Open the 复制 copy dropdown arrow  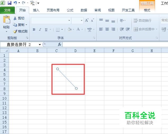26,25
